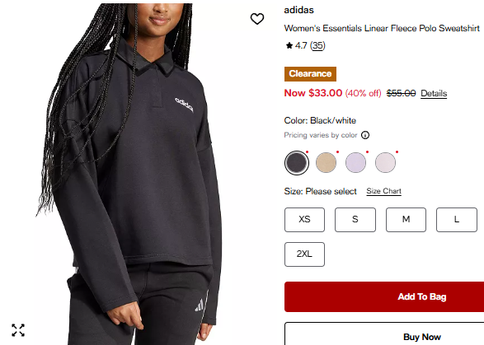Click the adidas brand name link
Image resolution: width=484 pixels, height=345 pixels.
click(298, 10)
